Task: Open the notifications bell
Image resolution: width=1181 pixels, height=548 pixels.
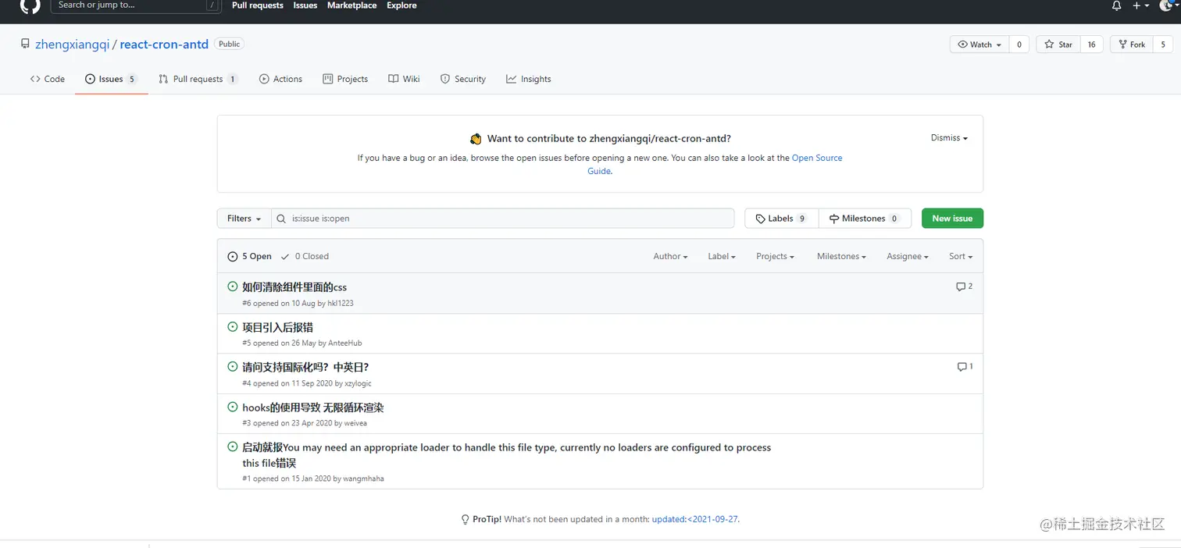Action: (1116, 5)
